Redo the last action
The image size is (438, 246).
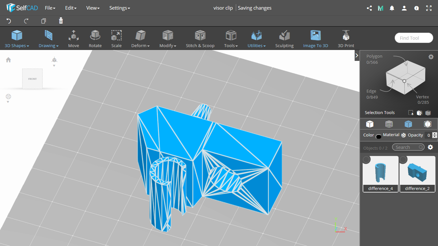pyautogui.click(x=26, y=21)
